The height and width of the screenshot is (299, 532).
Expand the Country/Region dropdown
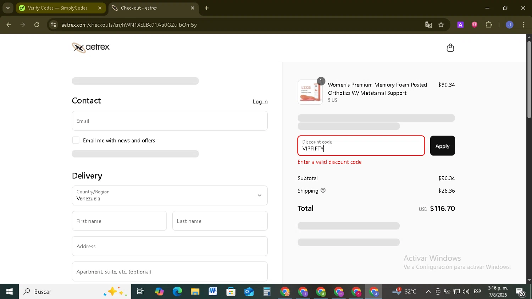pyautogui.click(x=170, y=195)
